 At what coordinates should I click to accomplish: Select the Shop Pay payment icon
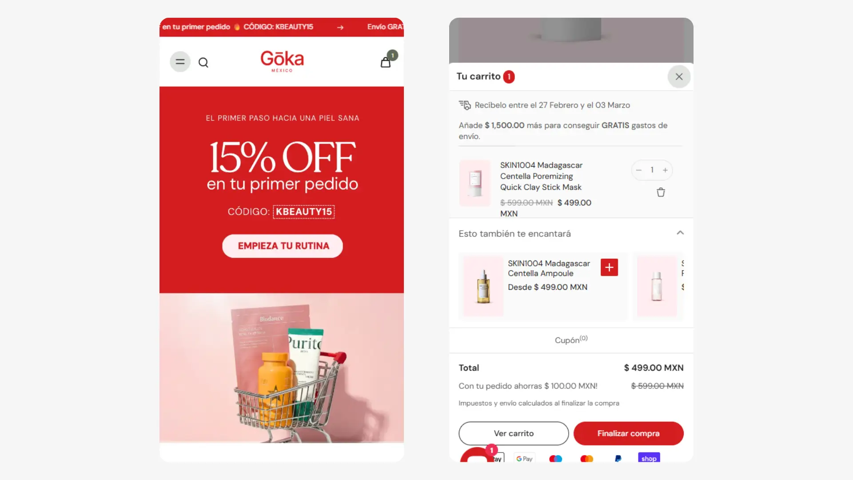pos(649,458)
